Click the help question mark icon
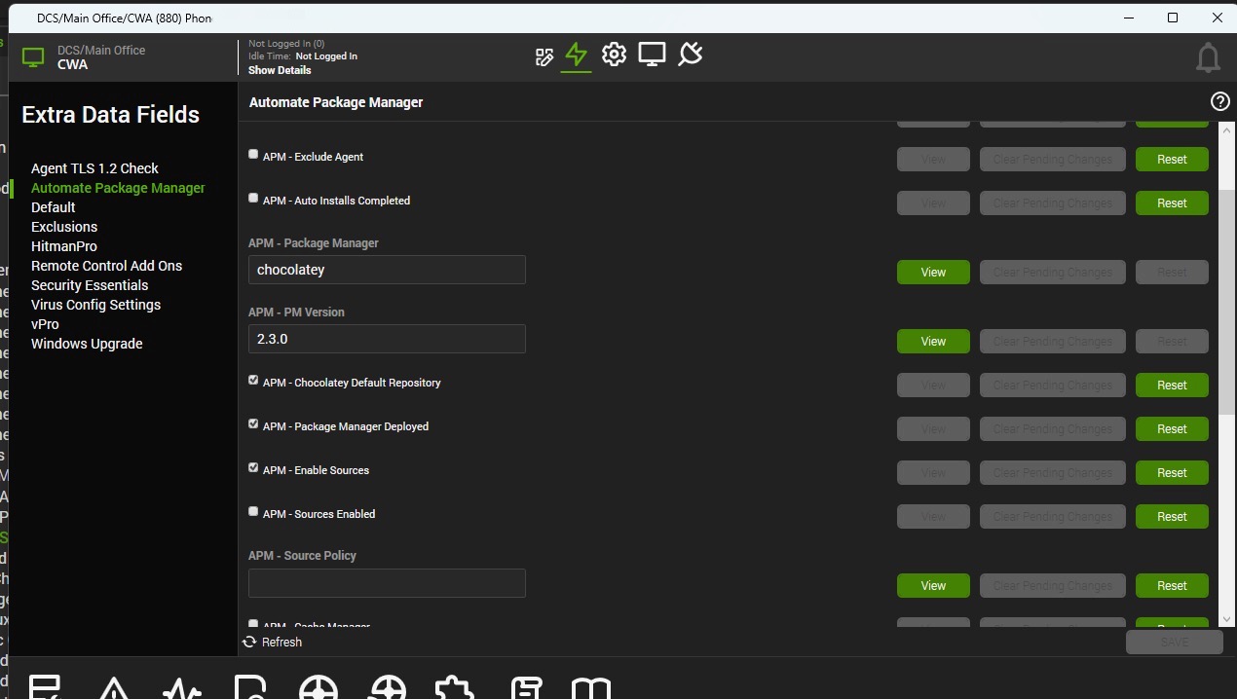 point(1219,102)
